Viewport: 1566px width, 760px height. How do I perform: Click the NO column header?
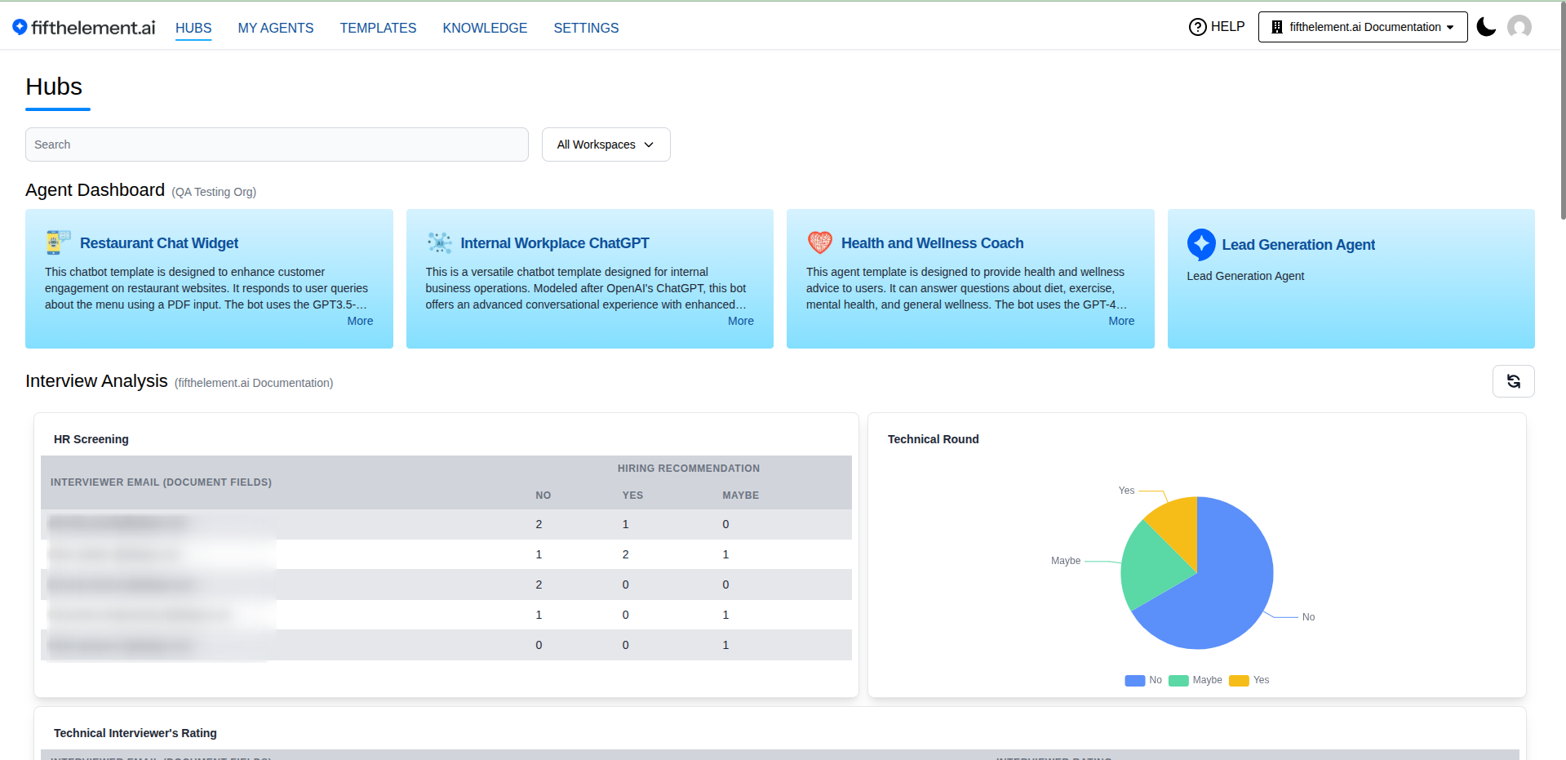(543, 496)
